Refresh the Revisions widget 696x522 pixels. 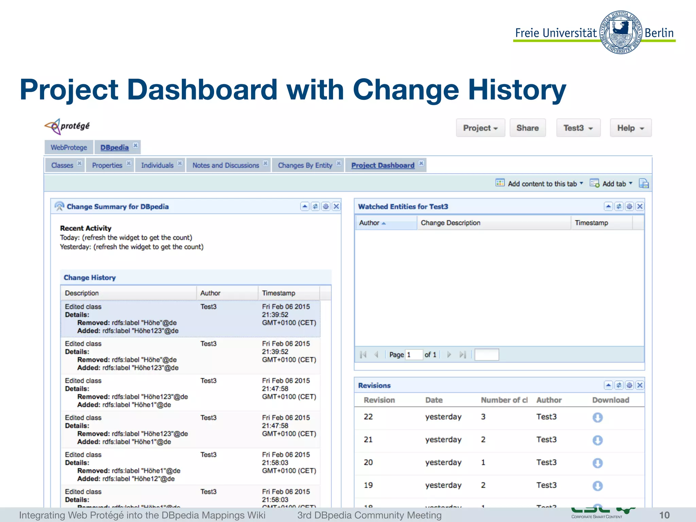[x=619, y=385]
